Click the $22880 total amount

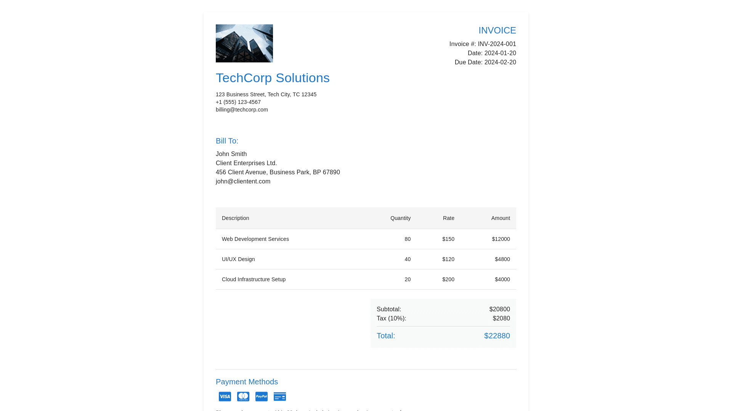(497, 336)
